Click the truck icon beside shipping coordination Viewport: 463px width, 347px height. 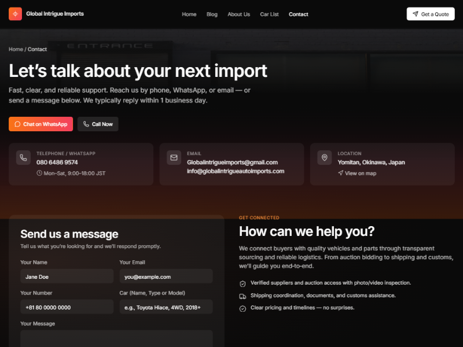pos(244,296)
